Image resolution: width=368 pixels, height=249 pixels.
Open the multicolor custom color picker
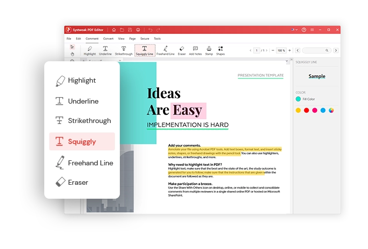331,110
